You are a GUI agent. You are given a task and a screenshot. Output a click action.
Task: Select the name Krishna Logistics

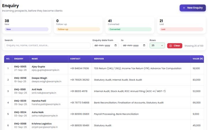pyautogui.click(x=42, y=124)
